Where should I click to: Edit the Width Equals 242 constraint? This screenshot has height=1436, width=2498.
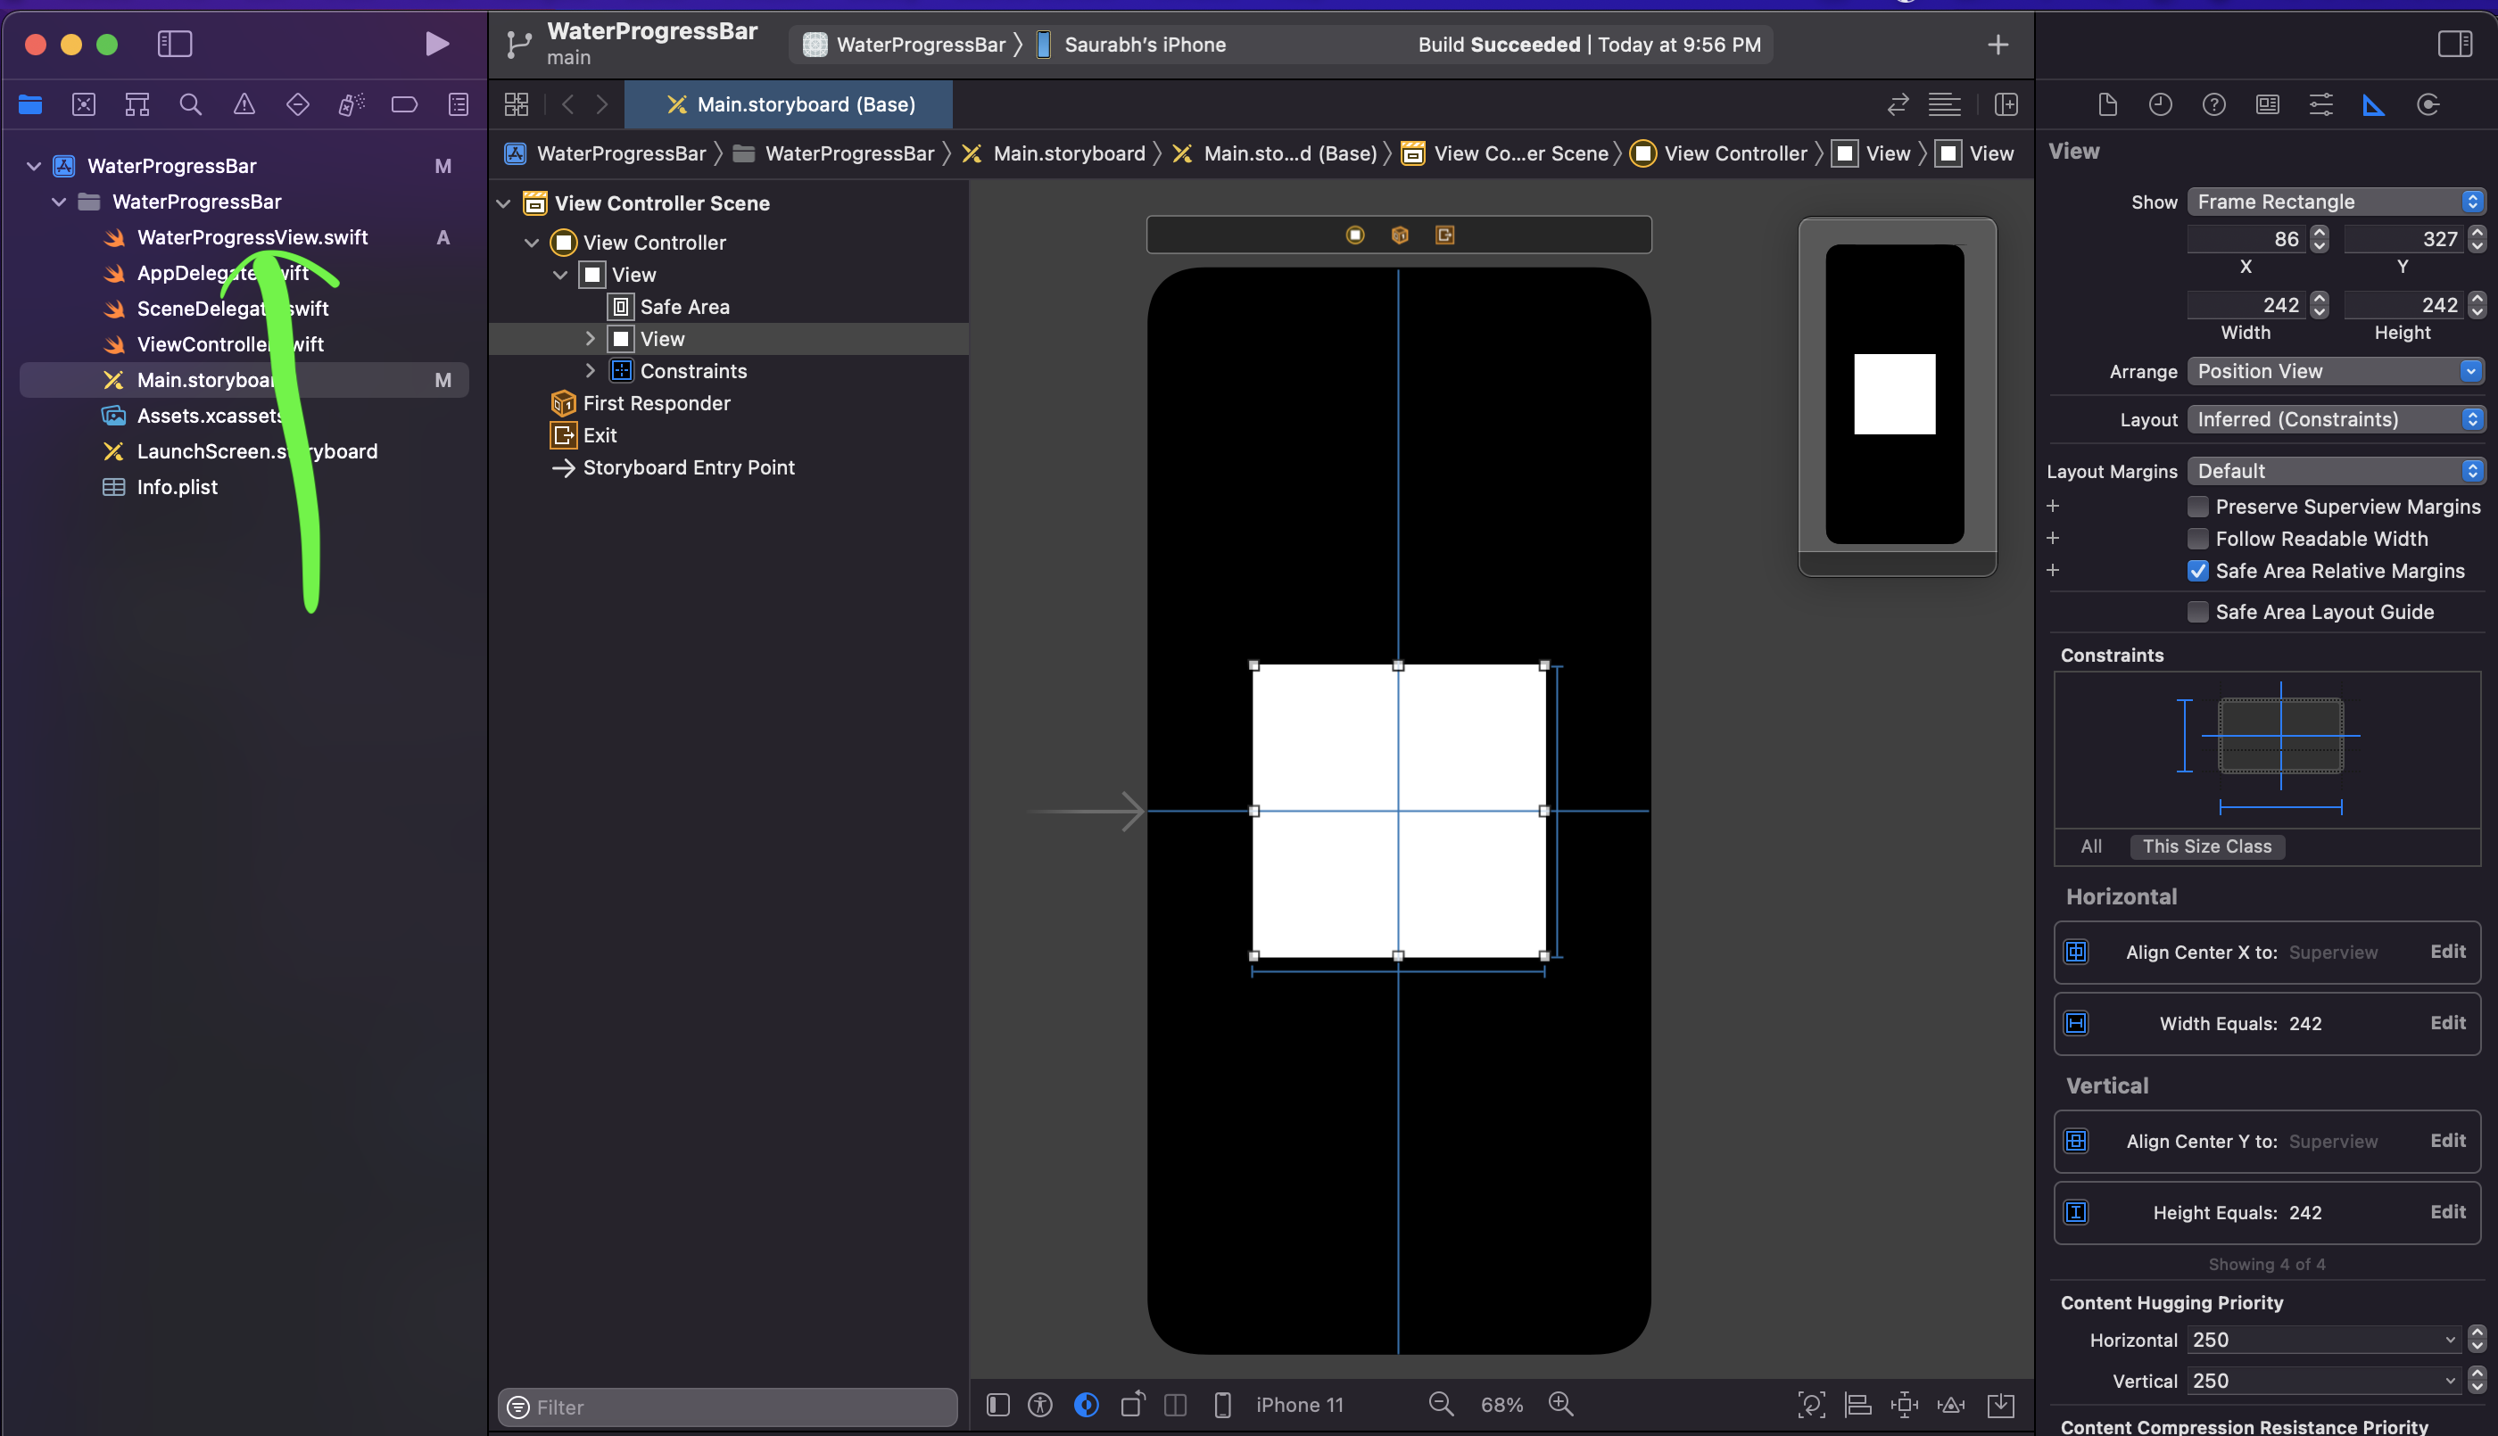(x=2448, y=1023)
